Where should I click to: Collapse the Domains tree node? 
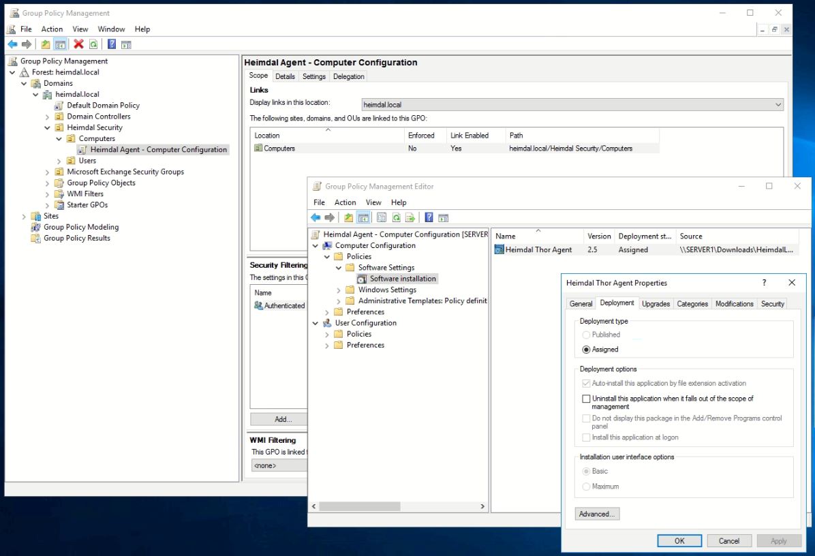point(24,83)
